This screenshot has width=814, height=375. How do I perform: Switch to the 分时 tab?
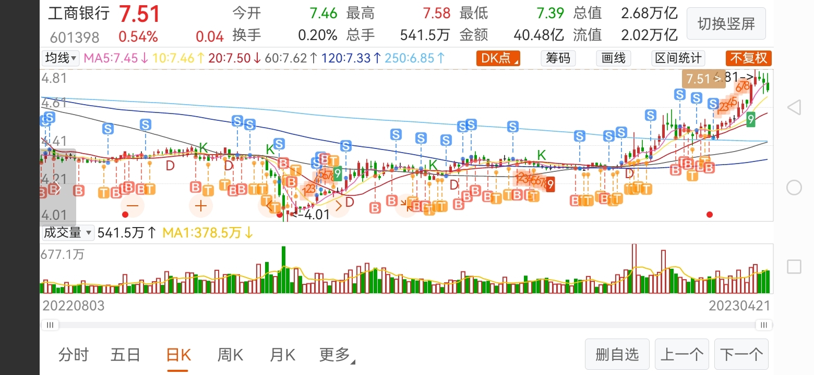tap(74, 355)
